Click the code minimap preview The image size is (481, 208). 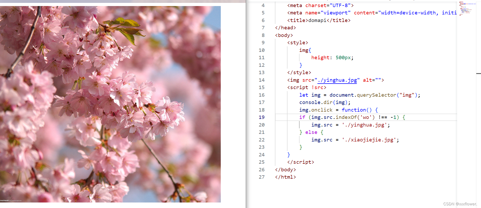coord(467,8)
